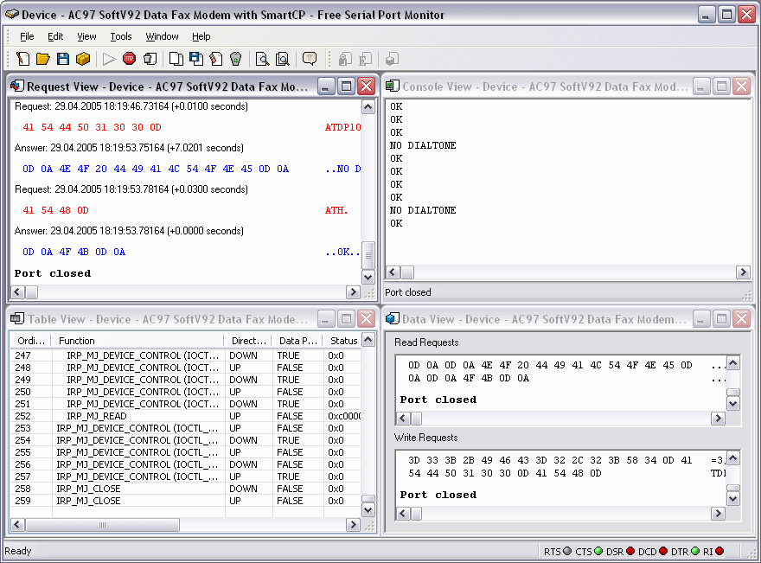761x563 pixels.
Task: Open the File menu
Action: pyautogui.click(x=27, y=36)
